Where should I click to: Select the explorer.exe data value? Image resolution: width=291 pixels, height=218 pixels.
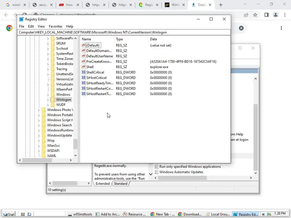point(159,67)
